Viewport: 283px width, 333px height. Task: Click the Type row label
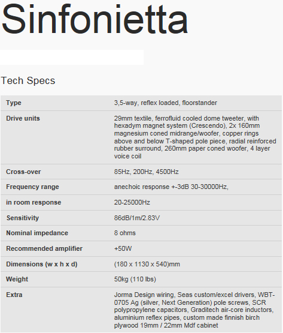pyautogui.click(x=14, y=103)
